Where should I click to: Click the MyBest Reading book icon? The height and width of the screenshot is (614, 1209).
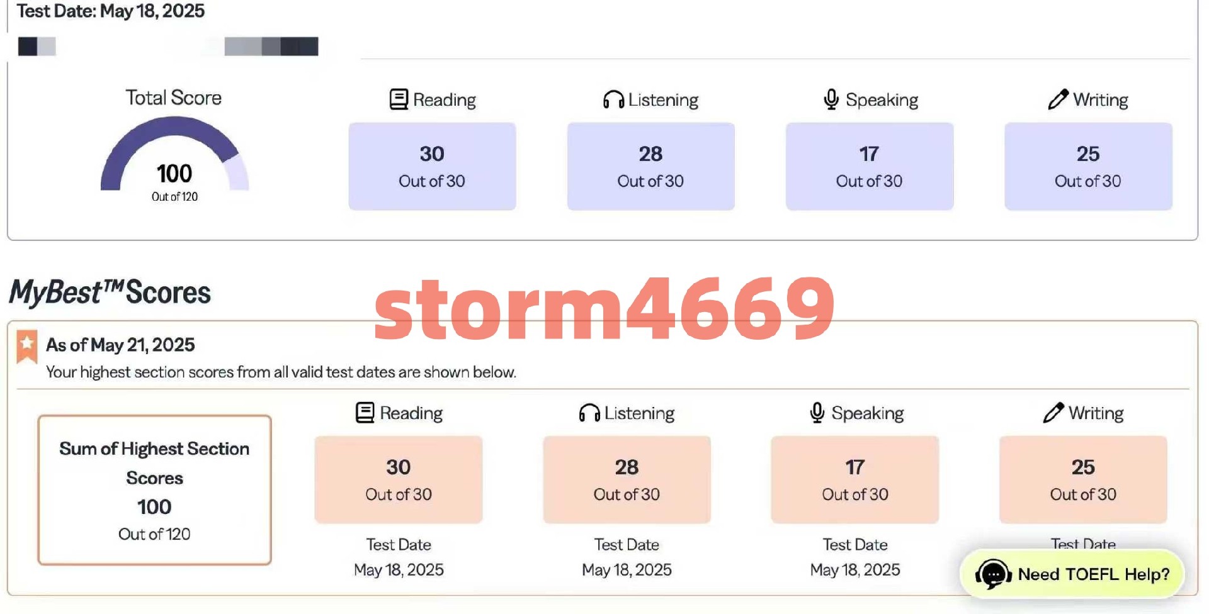(x=365, y=413)
